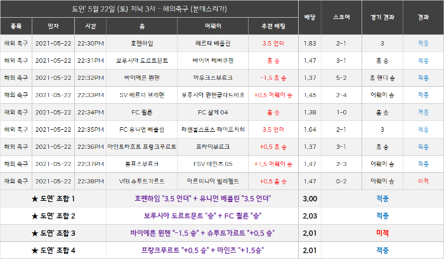444x259 pixels.
Task: Select the "추천 배팅" column header
Action: (273, 27)
